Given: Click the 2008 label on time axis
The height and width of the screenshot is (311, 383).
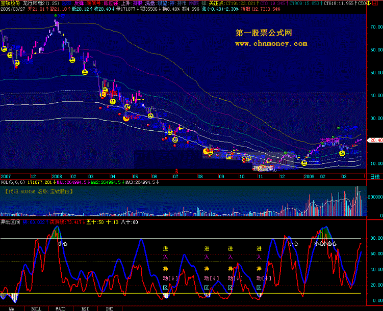Looking at the screenshot, I should point(57,177).
